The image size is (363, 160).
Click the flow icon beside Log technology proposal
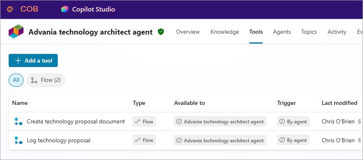pyautogui.click(x=18, y=140)
